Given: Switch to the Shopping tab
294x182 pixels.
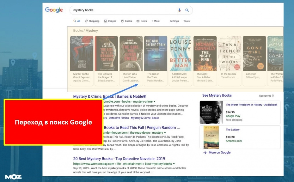Looking at the screenshot, I should [x=92, y=21].
